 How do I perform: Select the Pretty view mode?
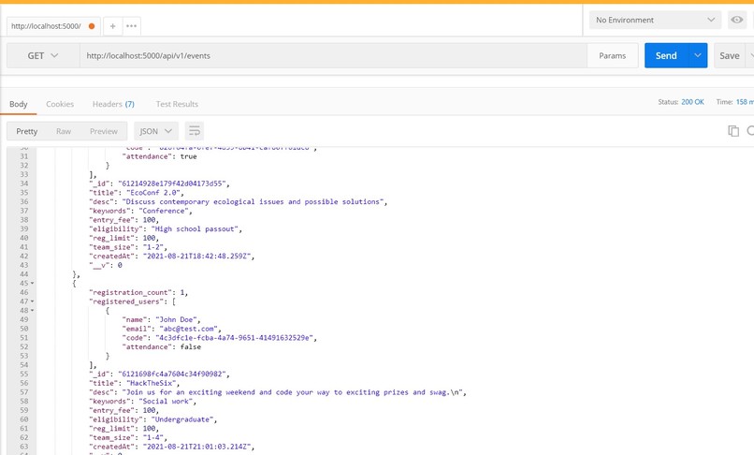27,131
